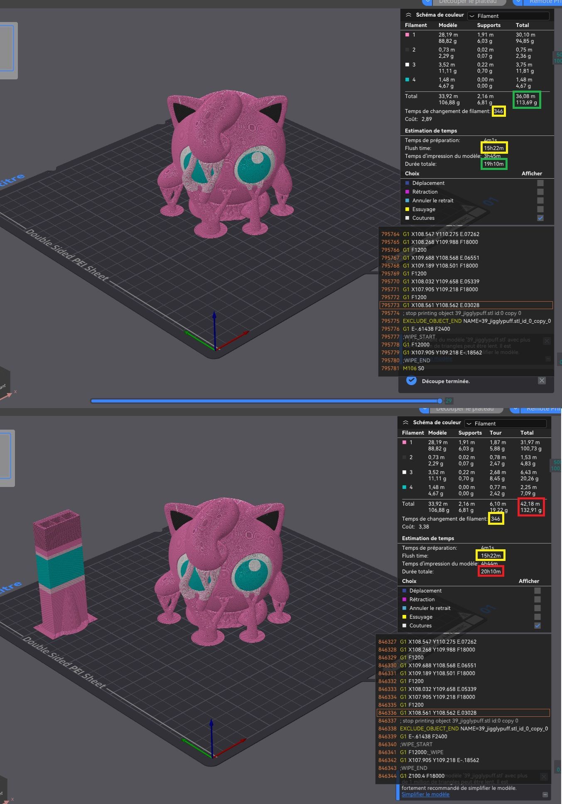Select highlighted G-code line 795773
Viewport: 562px width, 804px height.
(x=466, y=305)
